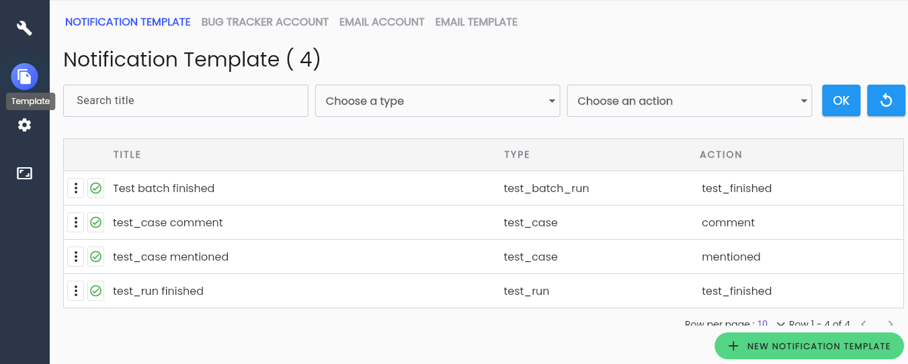Screen dimensions: 908x364
Task: Open the settings gear in sidebar
Action: pos(24,125)
